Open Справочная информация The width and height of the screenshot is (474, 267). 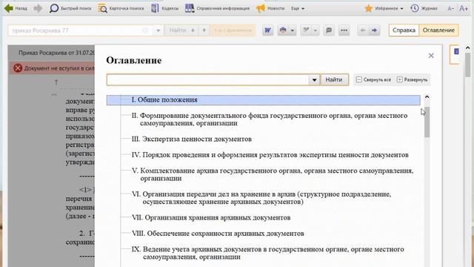coord(217,8)
